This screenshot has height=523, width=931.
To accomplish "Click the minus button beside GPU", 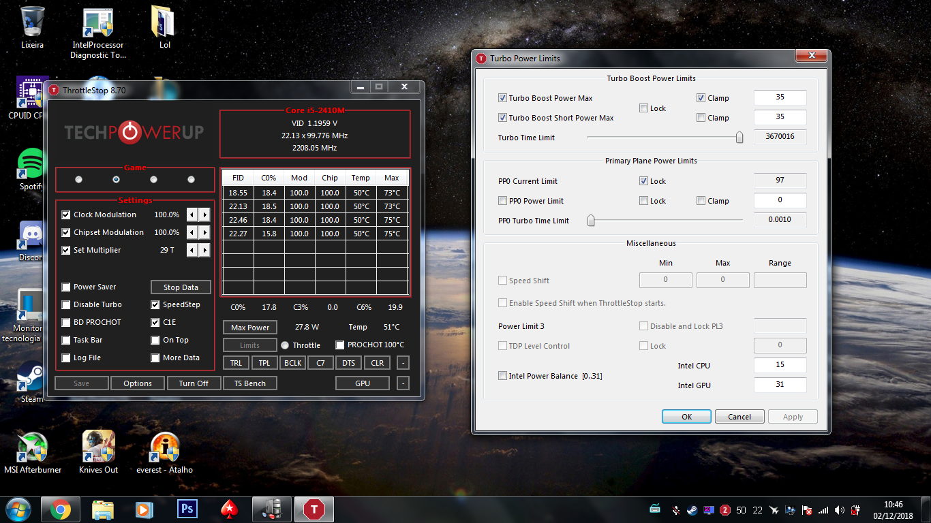I will [403, 383].
